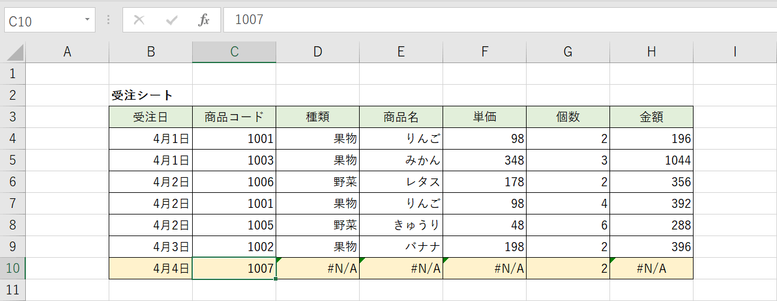The image size is (777, 301).
Task: Select row 5 header
Action: (x=13, y=160)
